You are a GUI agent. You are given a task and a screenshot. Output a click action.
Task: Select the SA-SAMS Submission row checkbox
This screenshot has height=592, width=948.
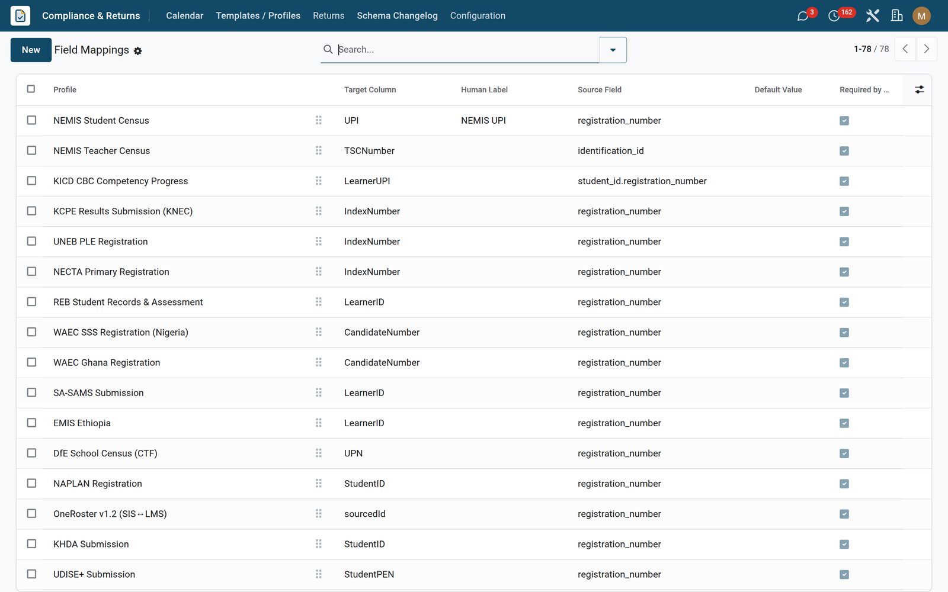click(x=31, y=392)
